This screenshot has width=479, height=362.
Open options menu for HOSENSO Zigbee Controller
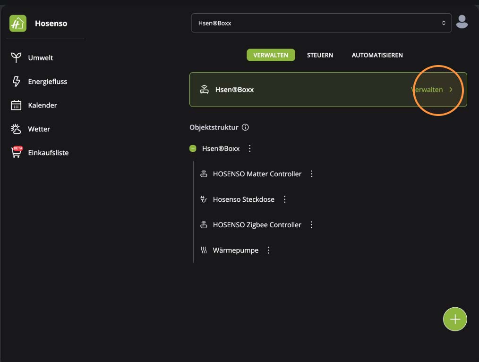[311, 224]
